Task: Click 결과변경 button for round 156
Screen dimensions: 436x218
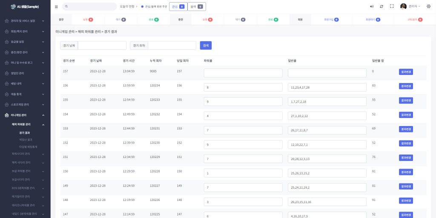Action: point(405,86)
